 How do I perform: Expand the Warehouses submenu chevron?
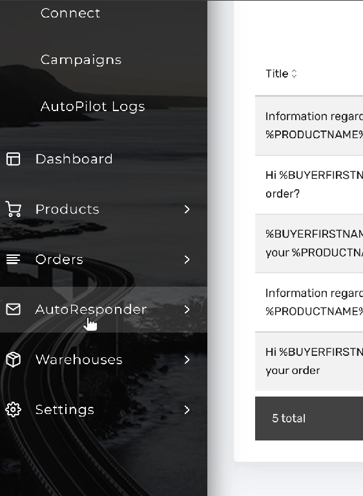coord(187,360)
